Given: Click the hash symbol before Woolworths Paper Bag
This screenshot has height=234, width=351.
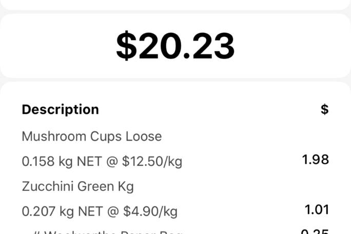Looking at the screenshot, I should [x=35, y=232].
